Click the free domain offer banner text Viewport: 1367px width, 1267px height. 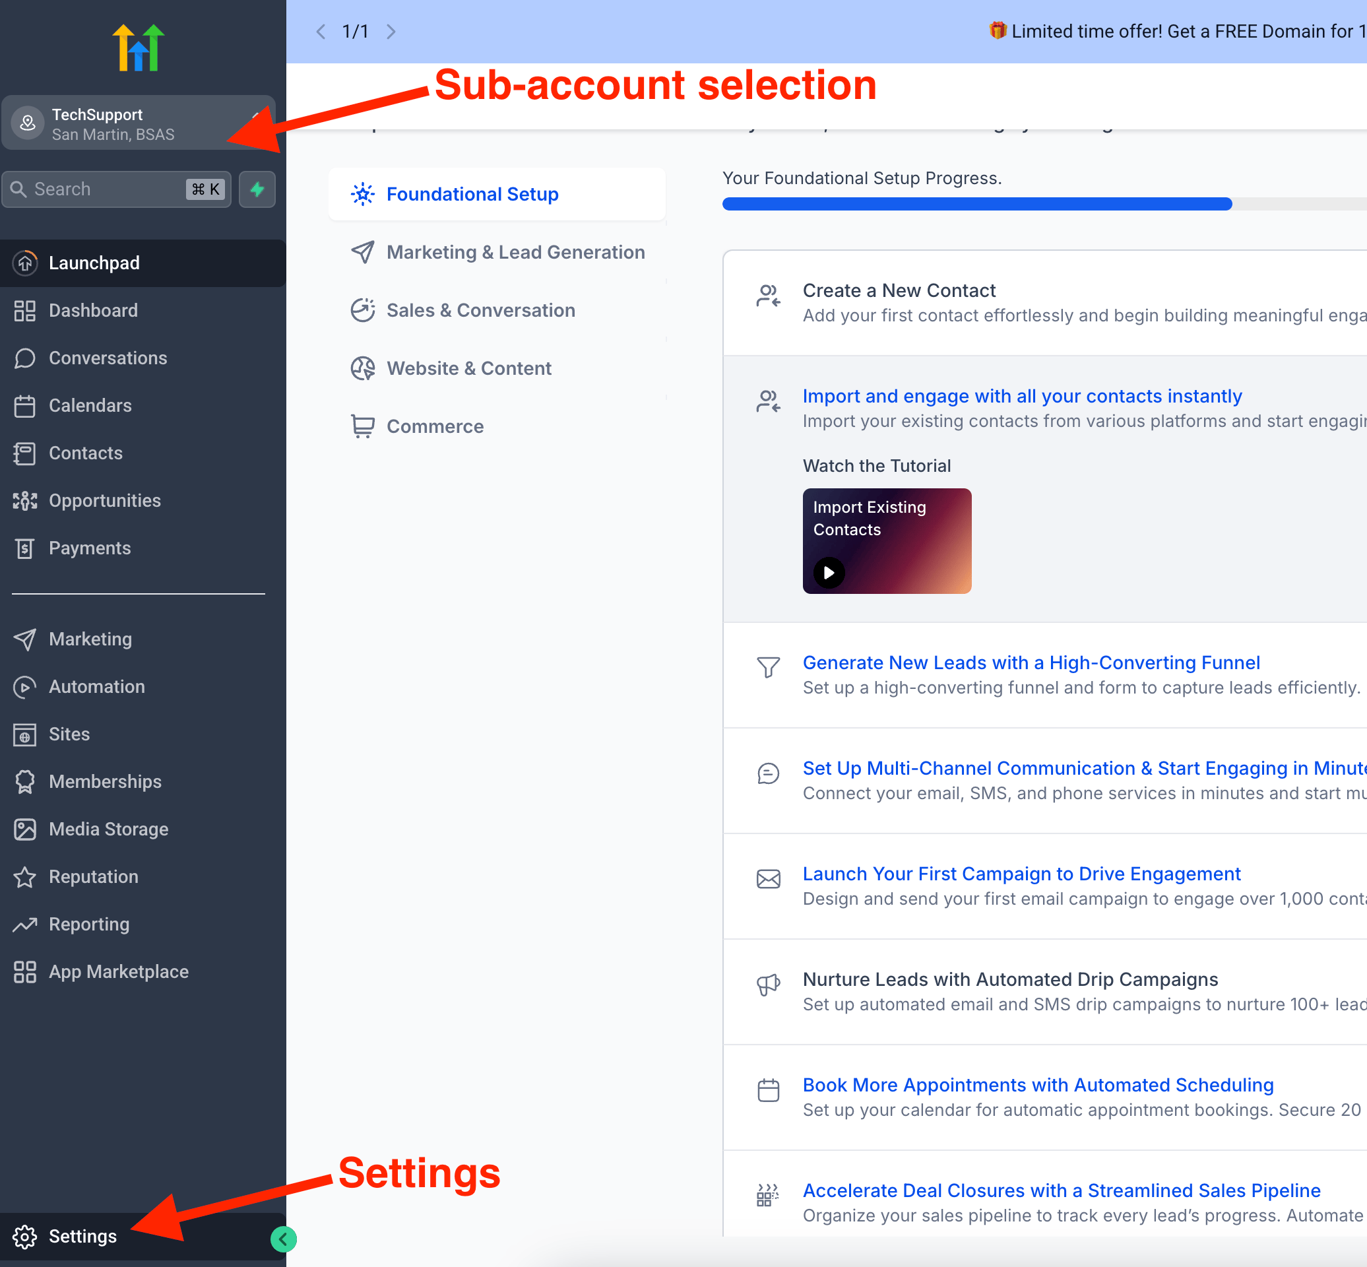(x=1178, y=32)
